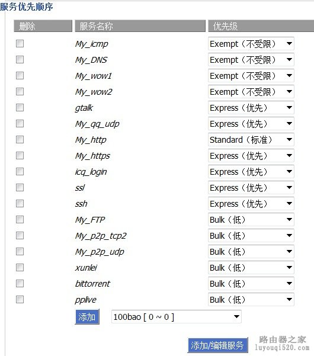Expand the My_http Standard priority dropdown
314x356 pixels.
click(x=251, y=139)
